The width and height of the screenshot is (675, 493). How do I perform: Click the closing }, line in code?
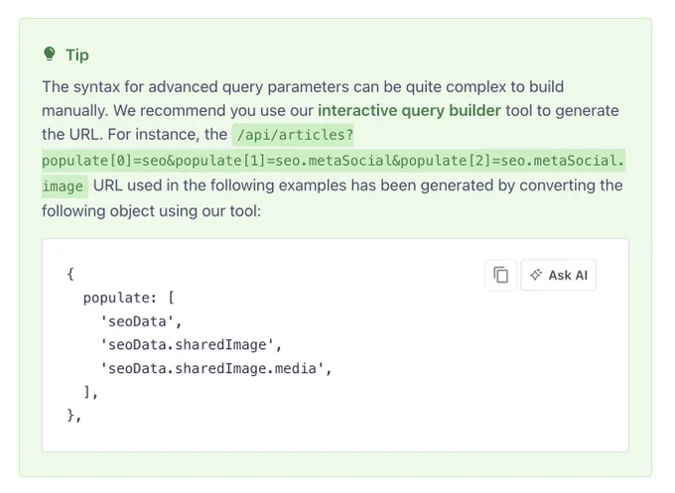coord(74,416)
